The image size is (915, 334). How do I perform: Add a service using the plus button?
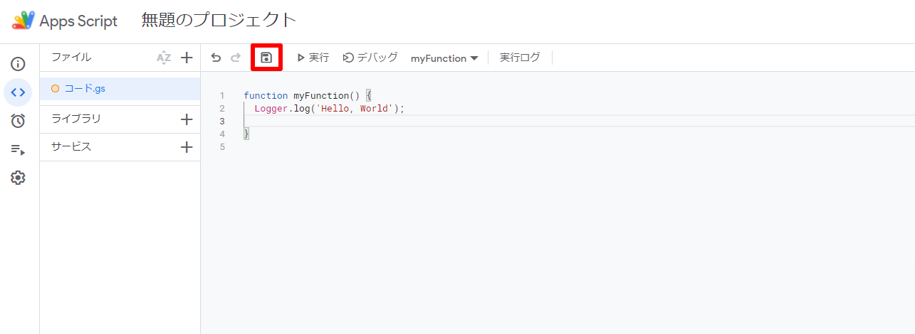[187, 147]
